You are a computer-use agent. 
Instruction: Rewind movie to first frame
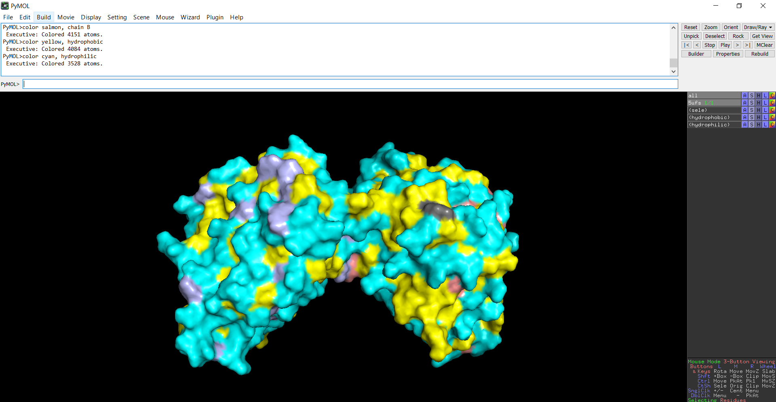click(x=687, y=45)
